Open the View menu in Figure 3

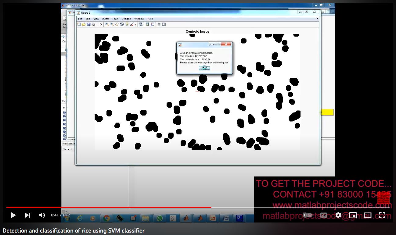pos(96,19)
